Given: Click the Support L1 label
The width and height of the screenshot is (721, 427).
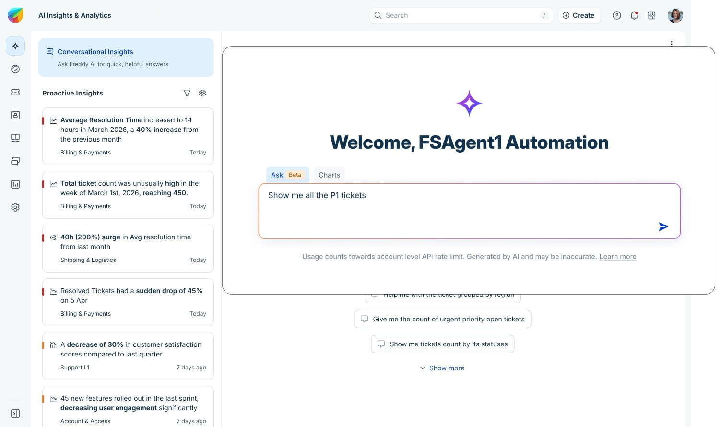Looking at the screenshot, I should [75, 368].
